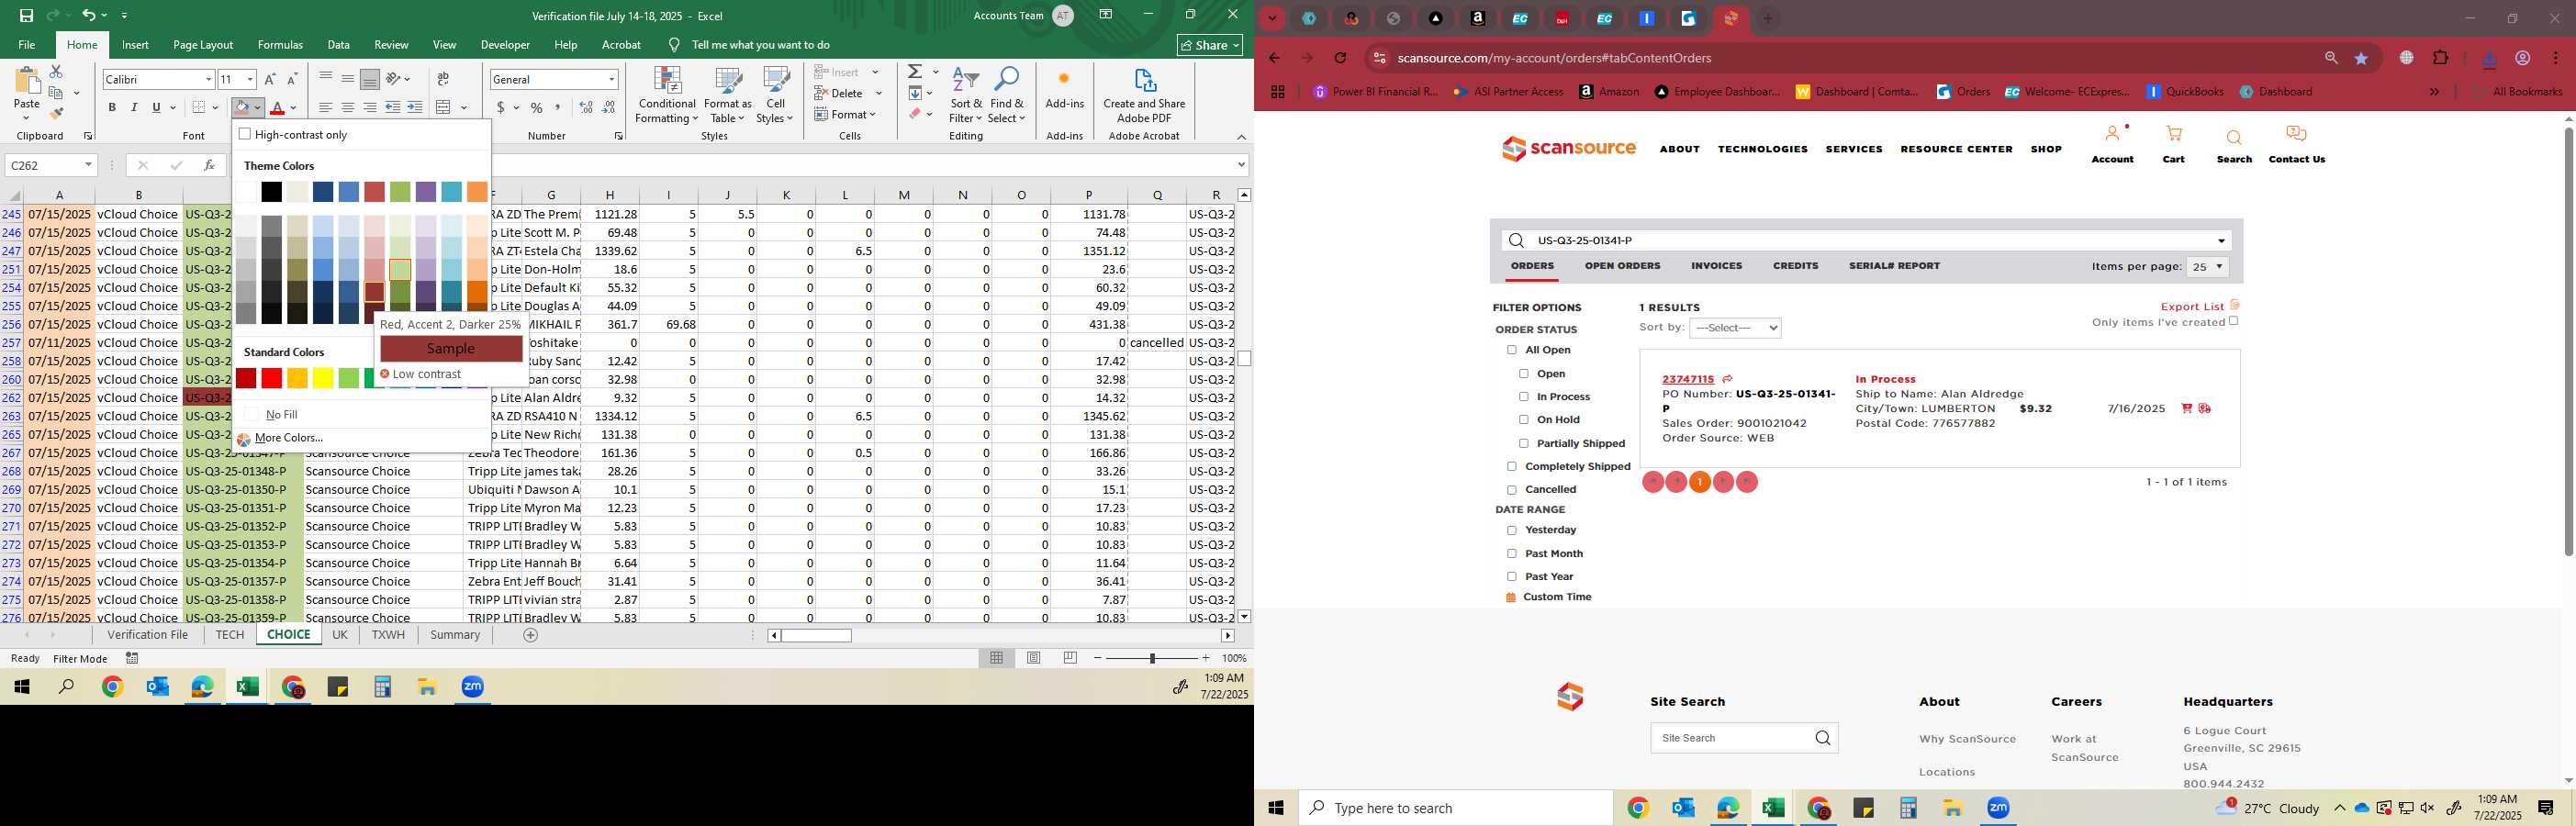Click the Undo icon in Excel title bar
This screenshot has width=2576, height=826.
click(x=88, y=15)
